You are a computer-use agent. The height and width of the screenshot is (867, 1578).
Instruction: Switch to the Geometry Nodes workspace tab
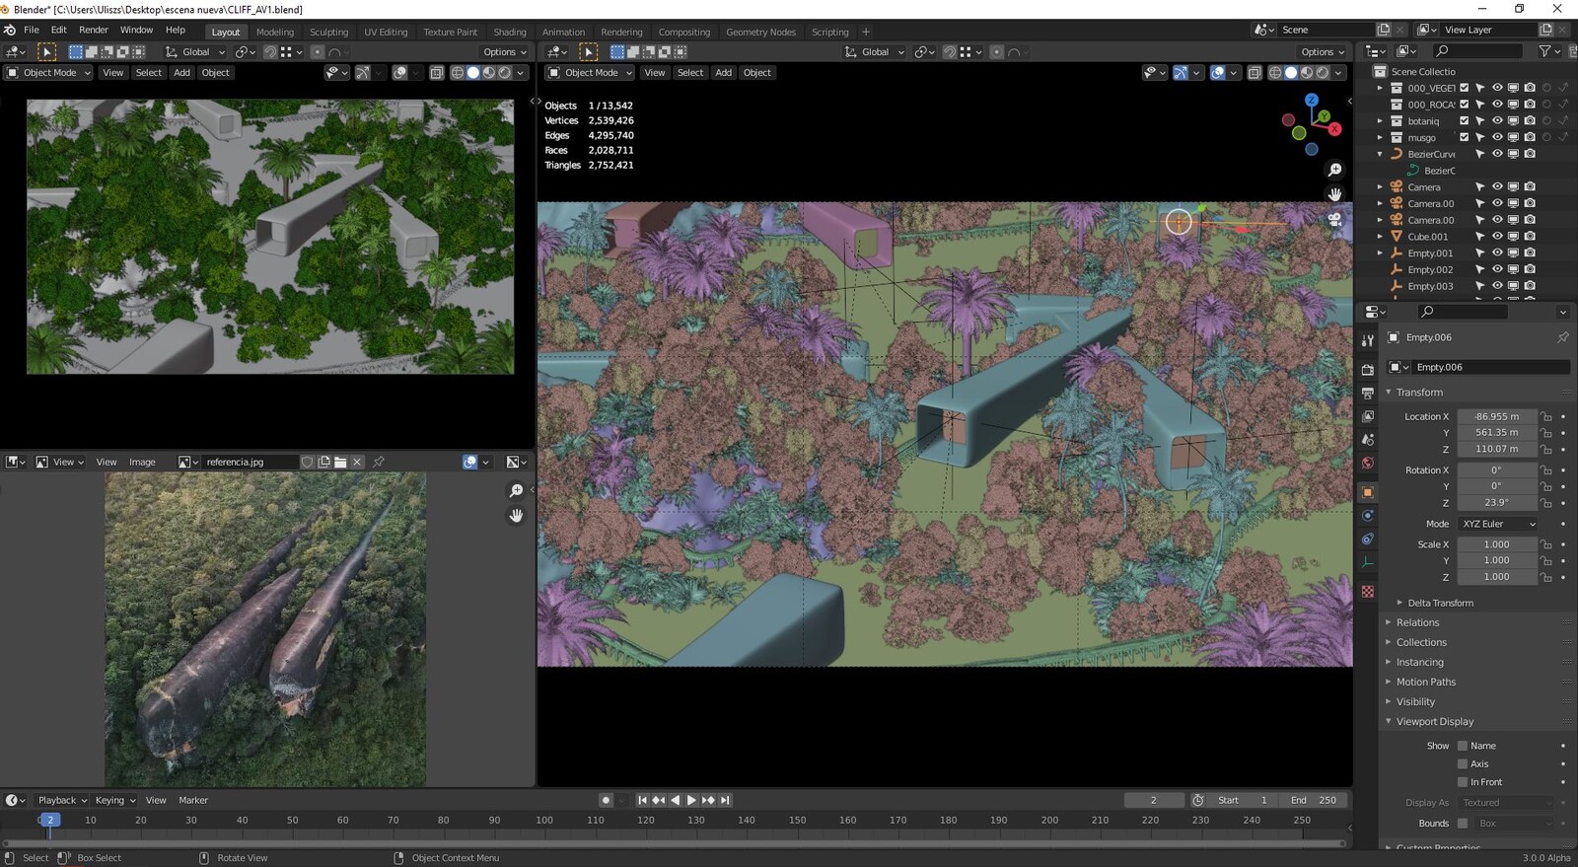pyautogui.click(x=760, y=32)
